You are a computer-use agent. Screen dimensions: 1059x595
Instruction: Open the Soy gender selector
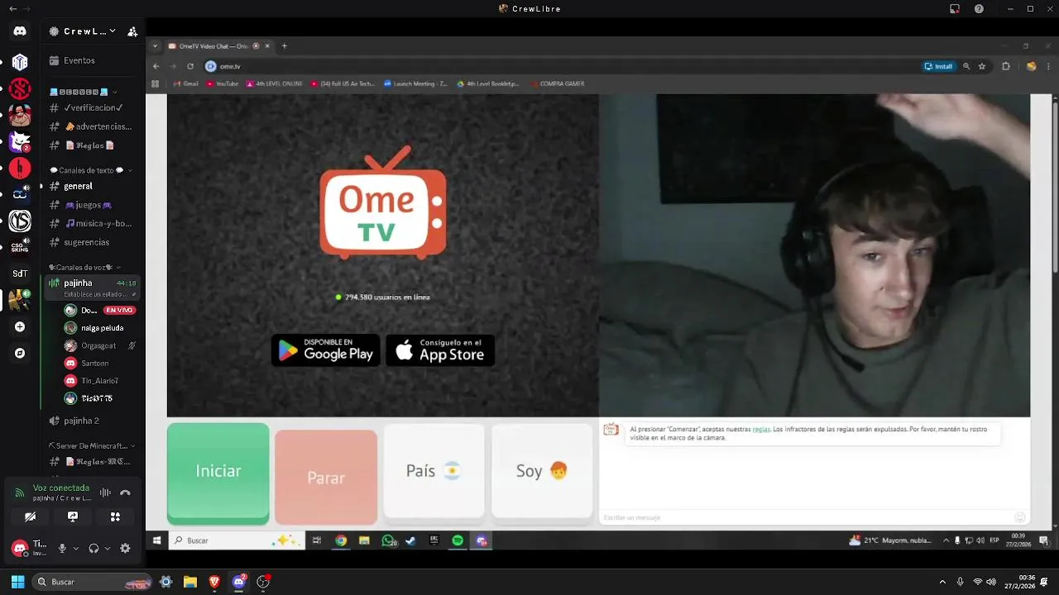(542, 471)
